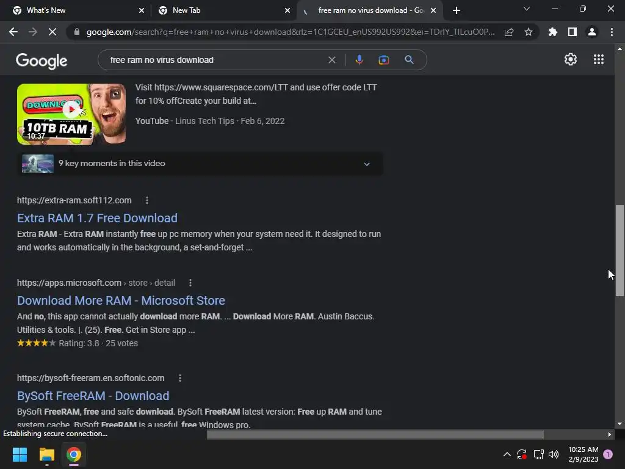Screen dimensions: 625x469
Task: Open the notification count badge
Action: [608, 454]
